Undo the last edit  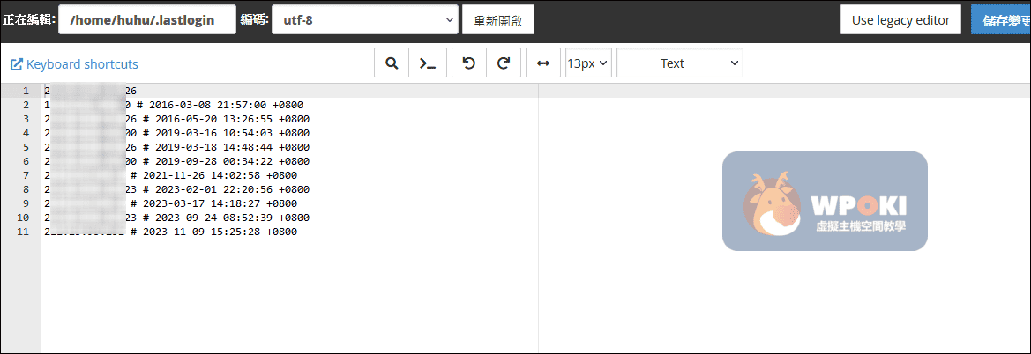click(469, 63)
